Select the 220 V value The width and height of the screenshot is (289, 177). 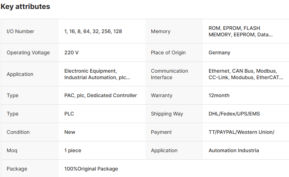tap(71, 53)
